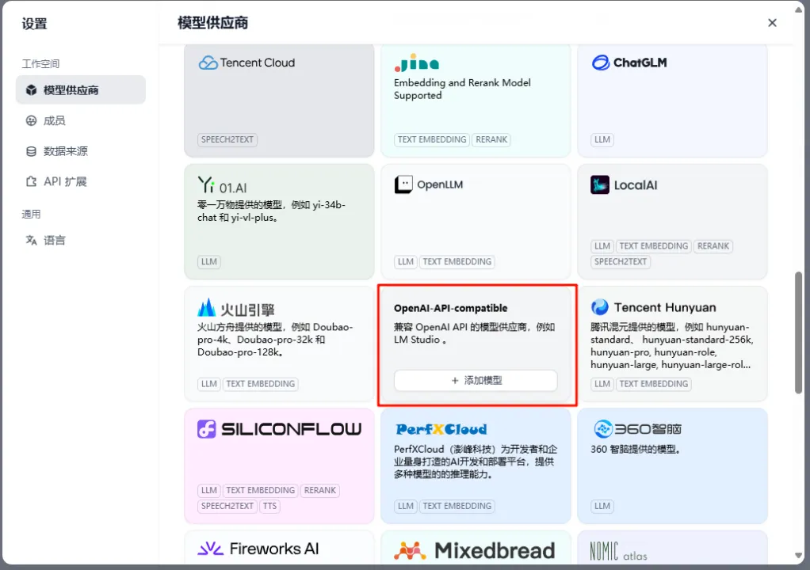Click the OpenLLM logo icon
The image size is (810, 570).
403,184
